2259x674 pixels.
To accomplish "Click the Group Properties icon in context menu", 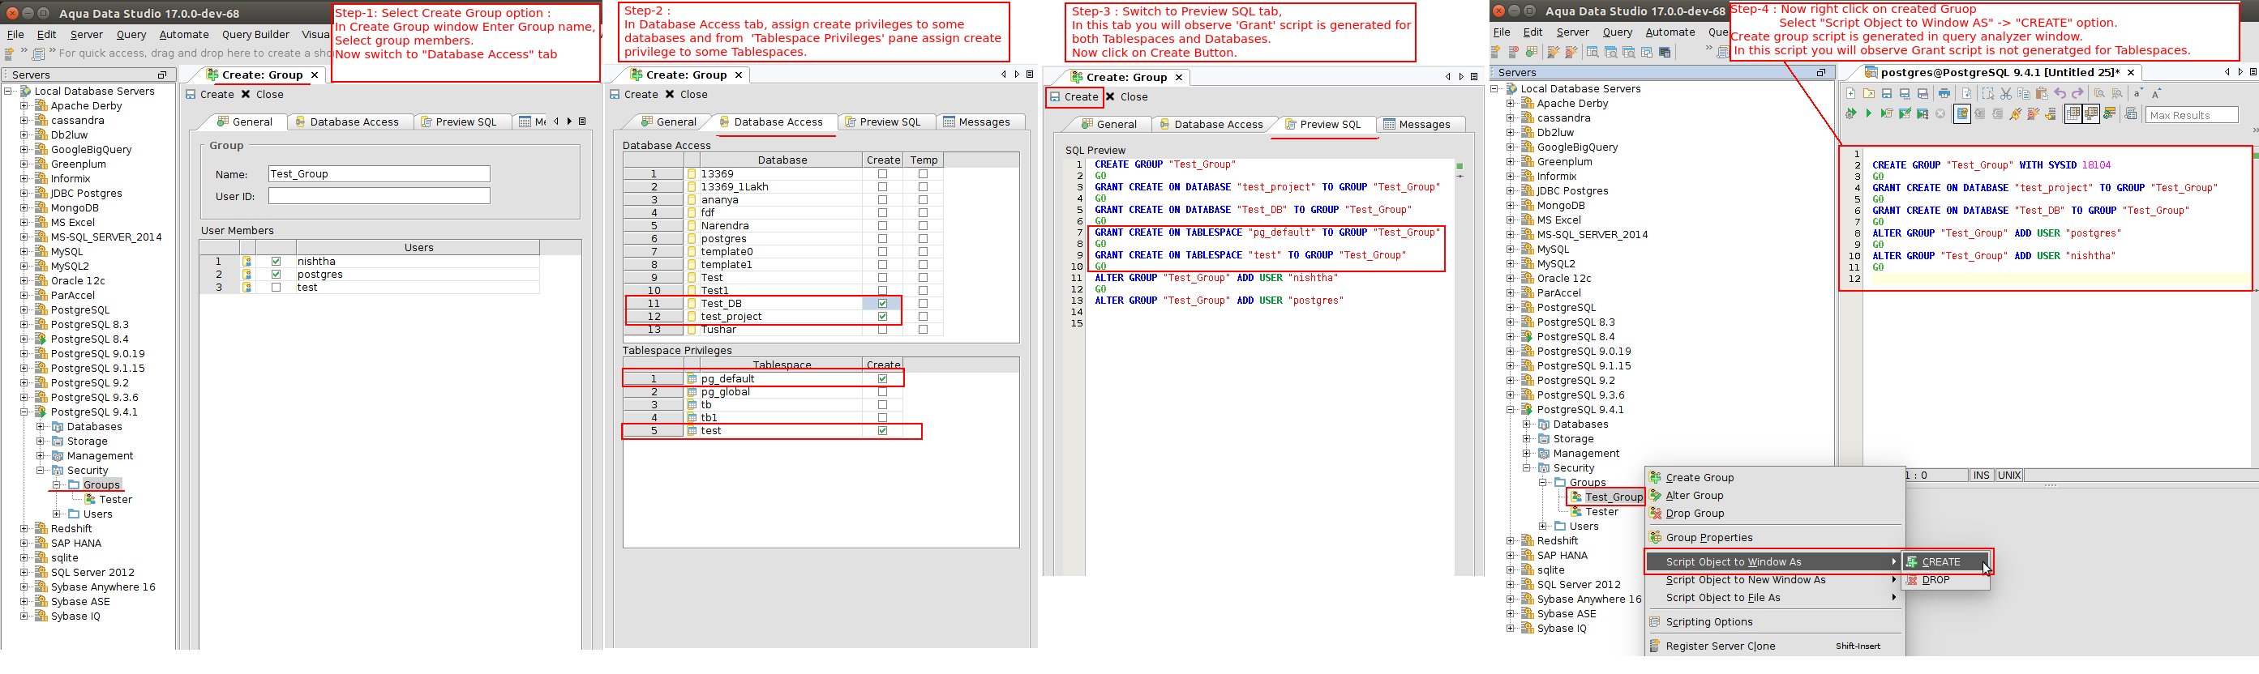I will pos(1655,537).
